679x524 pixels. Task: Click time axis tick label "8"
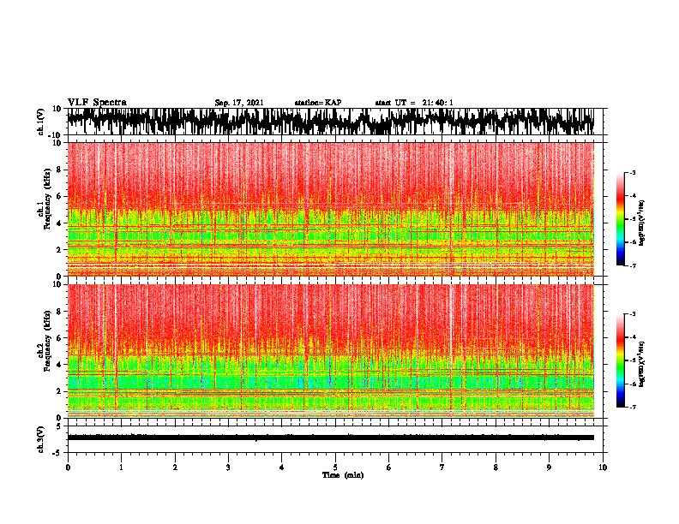pos(496,467)
